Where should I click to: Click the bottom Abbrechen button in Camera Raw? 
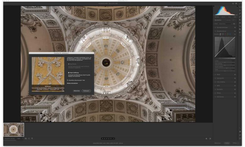[218, 143]
